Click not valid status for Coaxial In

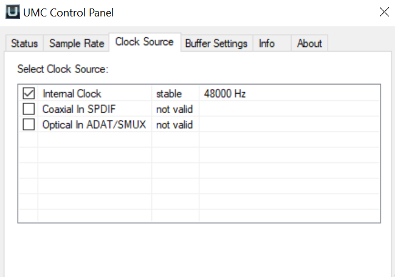coord(174,110)
